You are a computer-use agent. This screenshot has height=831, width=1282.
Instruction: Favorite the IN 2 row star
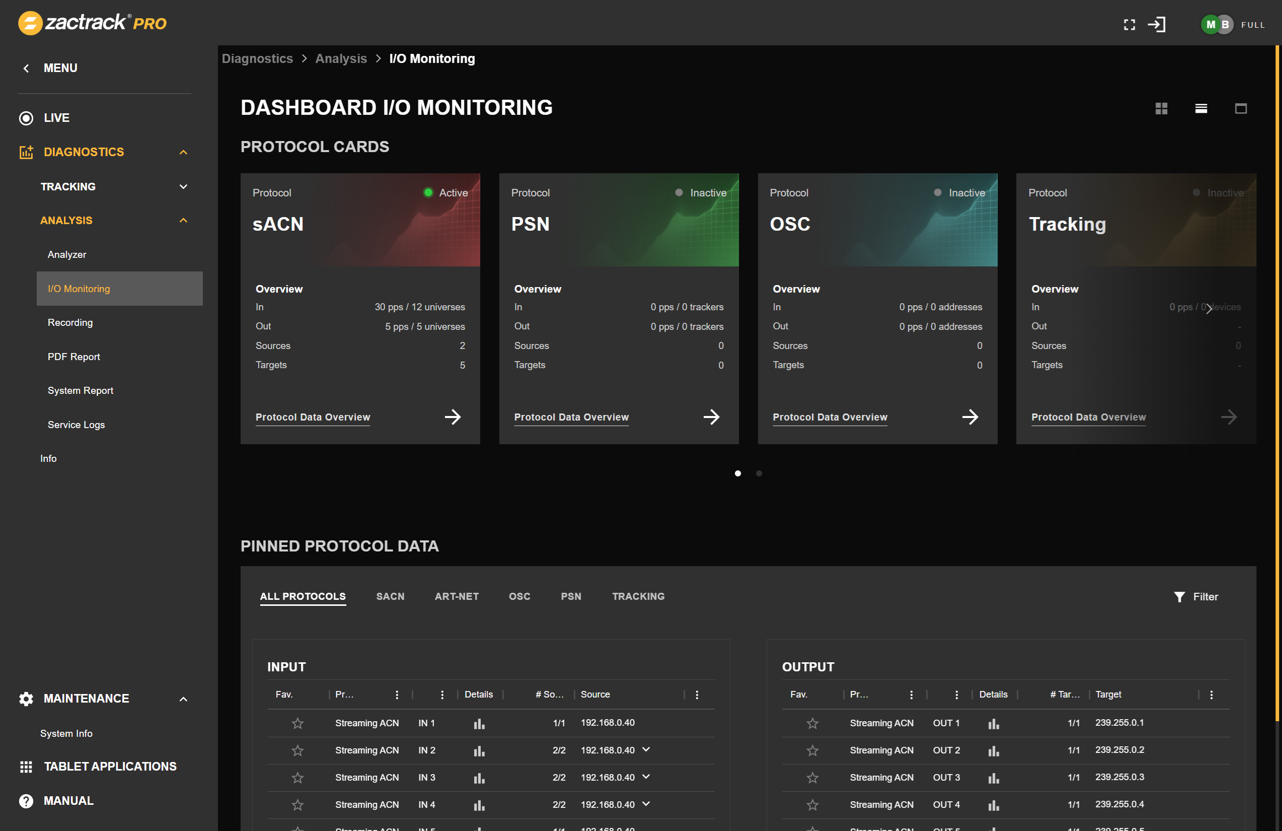click(297, 751)
